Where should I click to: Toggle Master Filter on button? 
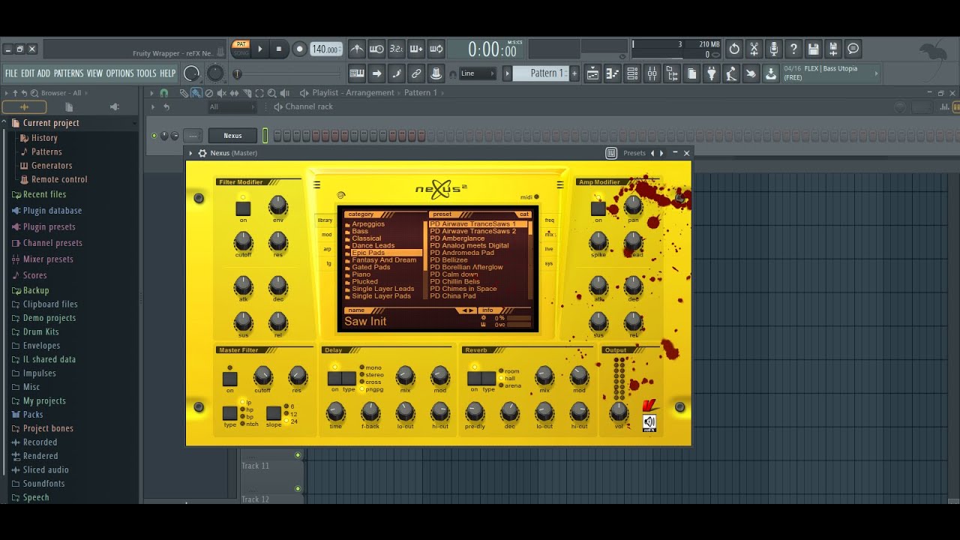[230, 379]
